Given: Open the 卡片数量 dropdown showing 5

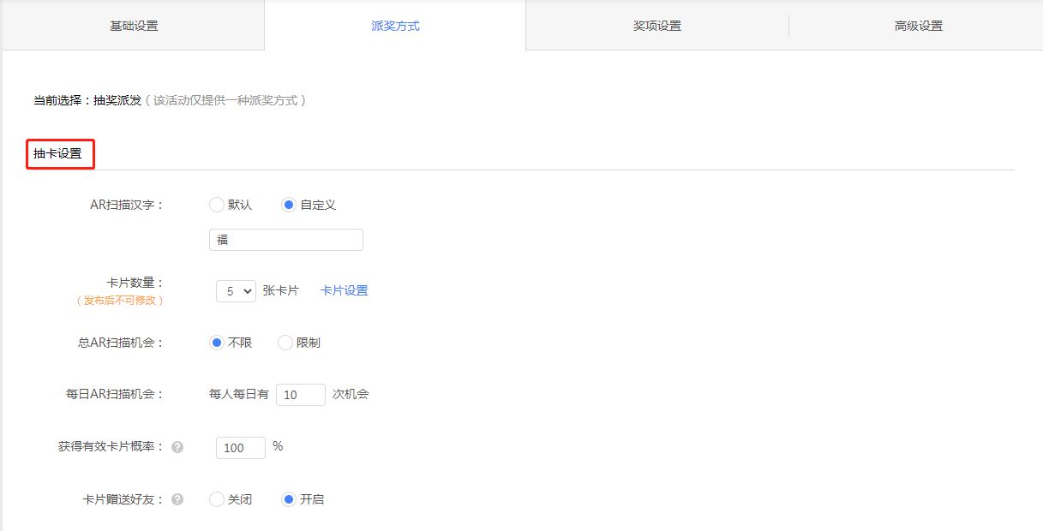Looking at the screenshot, I should (236, 291).
